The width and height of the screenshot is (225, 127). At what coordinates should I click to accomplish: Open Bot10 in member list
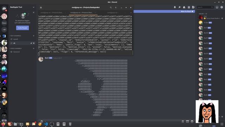210,33
